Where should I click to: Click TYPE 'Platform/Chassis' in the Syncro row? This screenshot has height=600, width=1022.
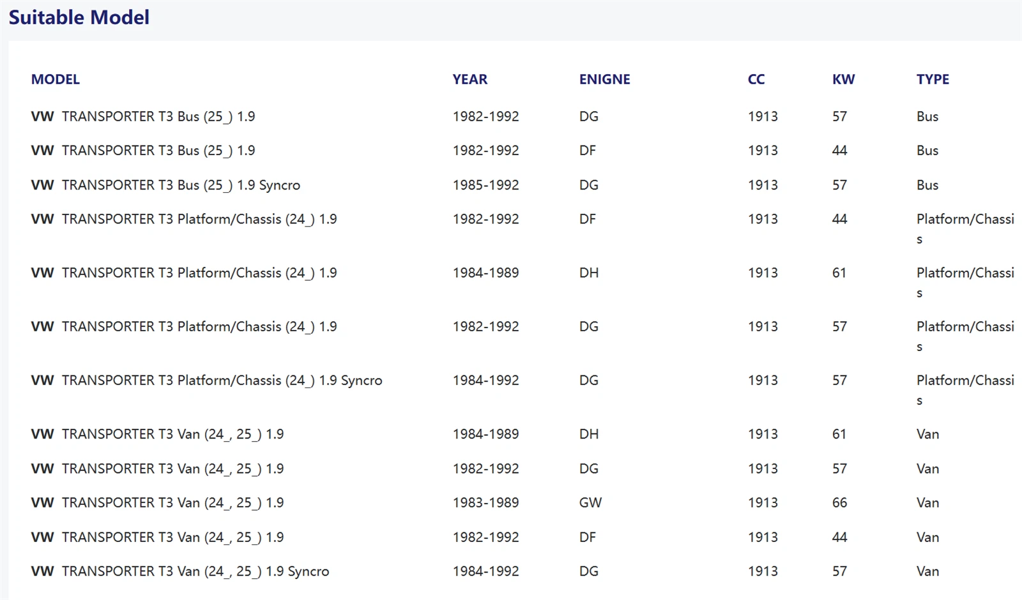click(x=965, y=389)
